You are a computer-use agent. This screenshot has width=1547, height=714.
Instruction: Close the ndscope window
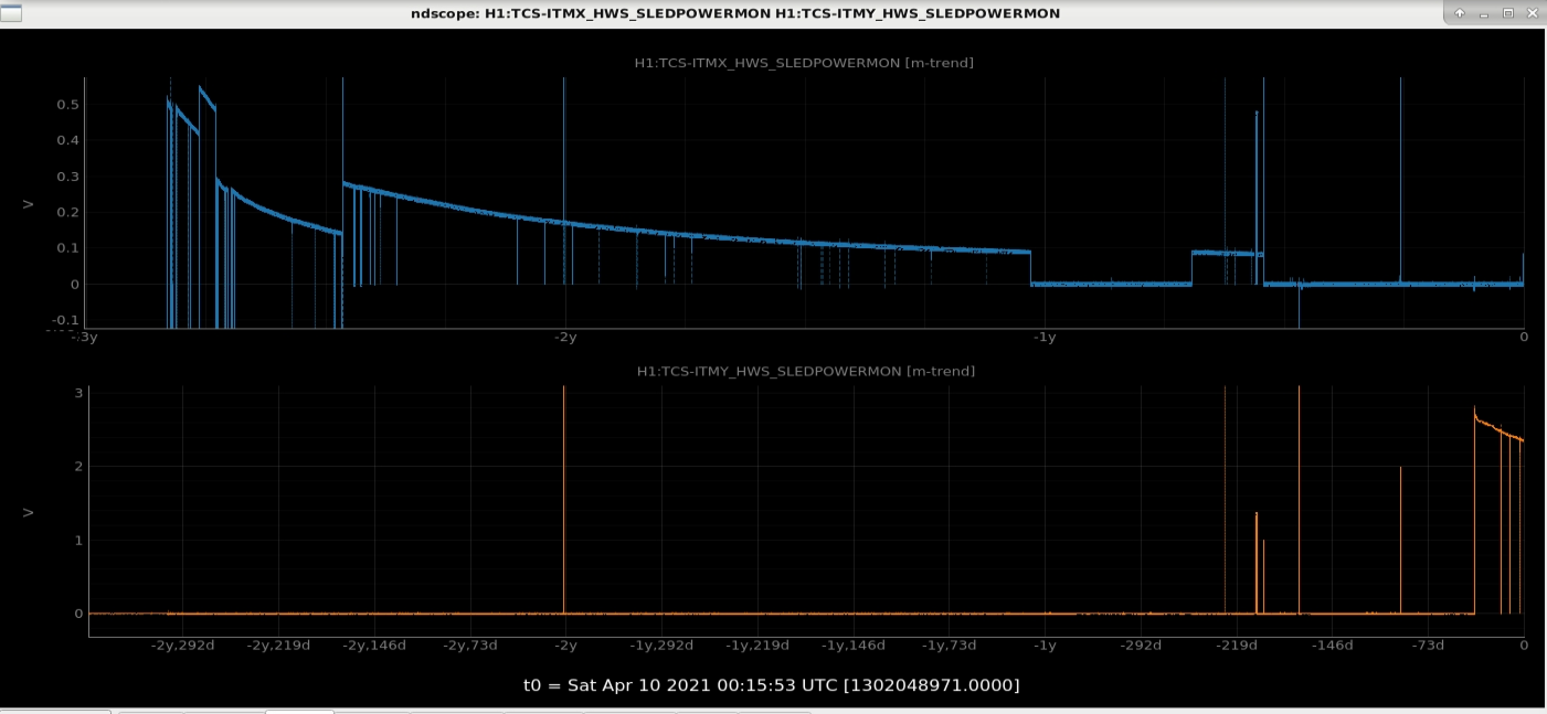pyautogui.click(x=1532, y=13)
